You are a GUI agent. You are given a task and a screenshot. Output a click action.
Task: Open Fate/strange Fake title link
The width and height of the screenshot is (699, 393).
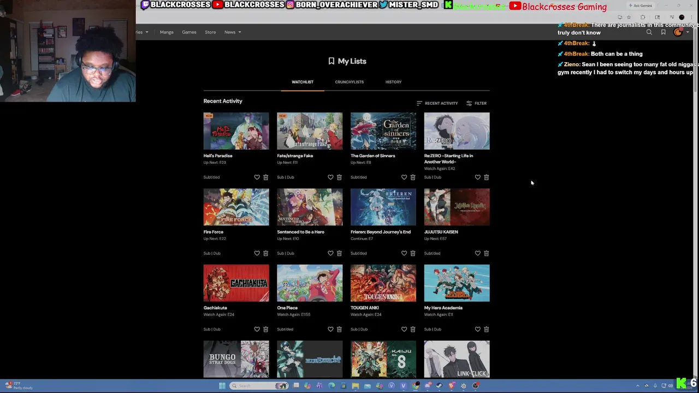tap(295, 156)
